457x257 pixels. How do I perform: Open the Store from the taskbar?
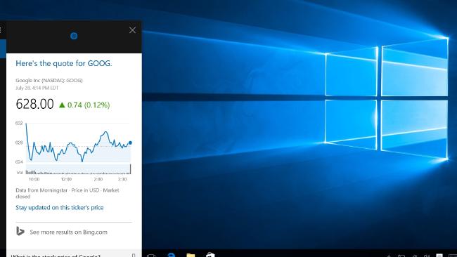coord(210,255)
